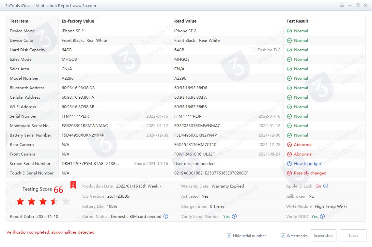Click the Abnormal icon for Rear Camera

tap(289, 145)
